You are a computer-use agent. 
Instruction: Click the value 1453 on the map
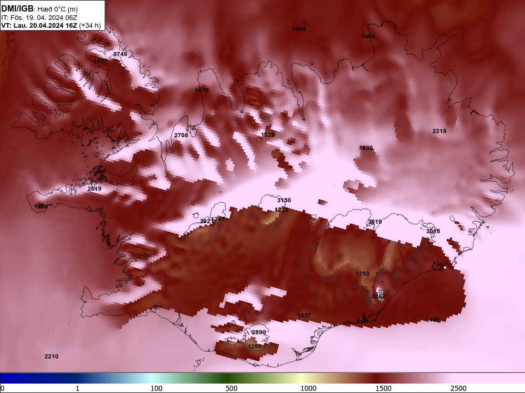pyautogui.click(x=100, y=61)
